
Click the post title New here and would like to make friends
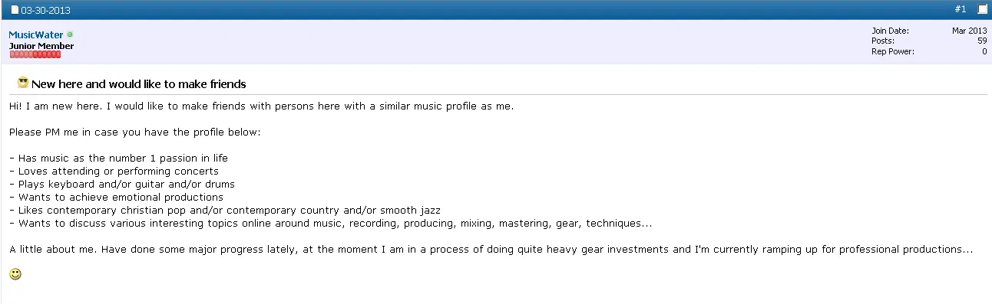click(139, 83)
